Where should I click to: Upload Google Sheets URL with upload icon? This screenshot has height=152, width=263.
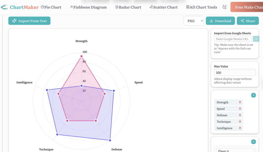coord(256,39)
